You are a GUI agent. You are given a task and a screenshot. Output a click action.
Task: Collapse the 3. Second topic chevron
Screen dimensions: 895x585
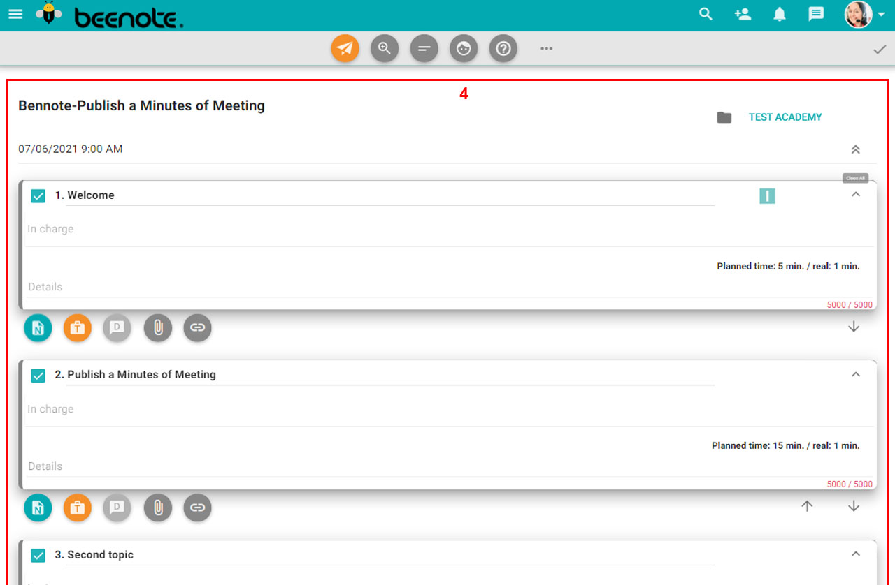855,554
